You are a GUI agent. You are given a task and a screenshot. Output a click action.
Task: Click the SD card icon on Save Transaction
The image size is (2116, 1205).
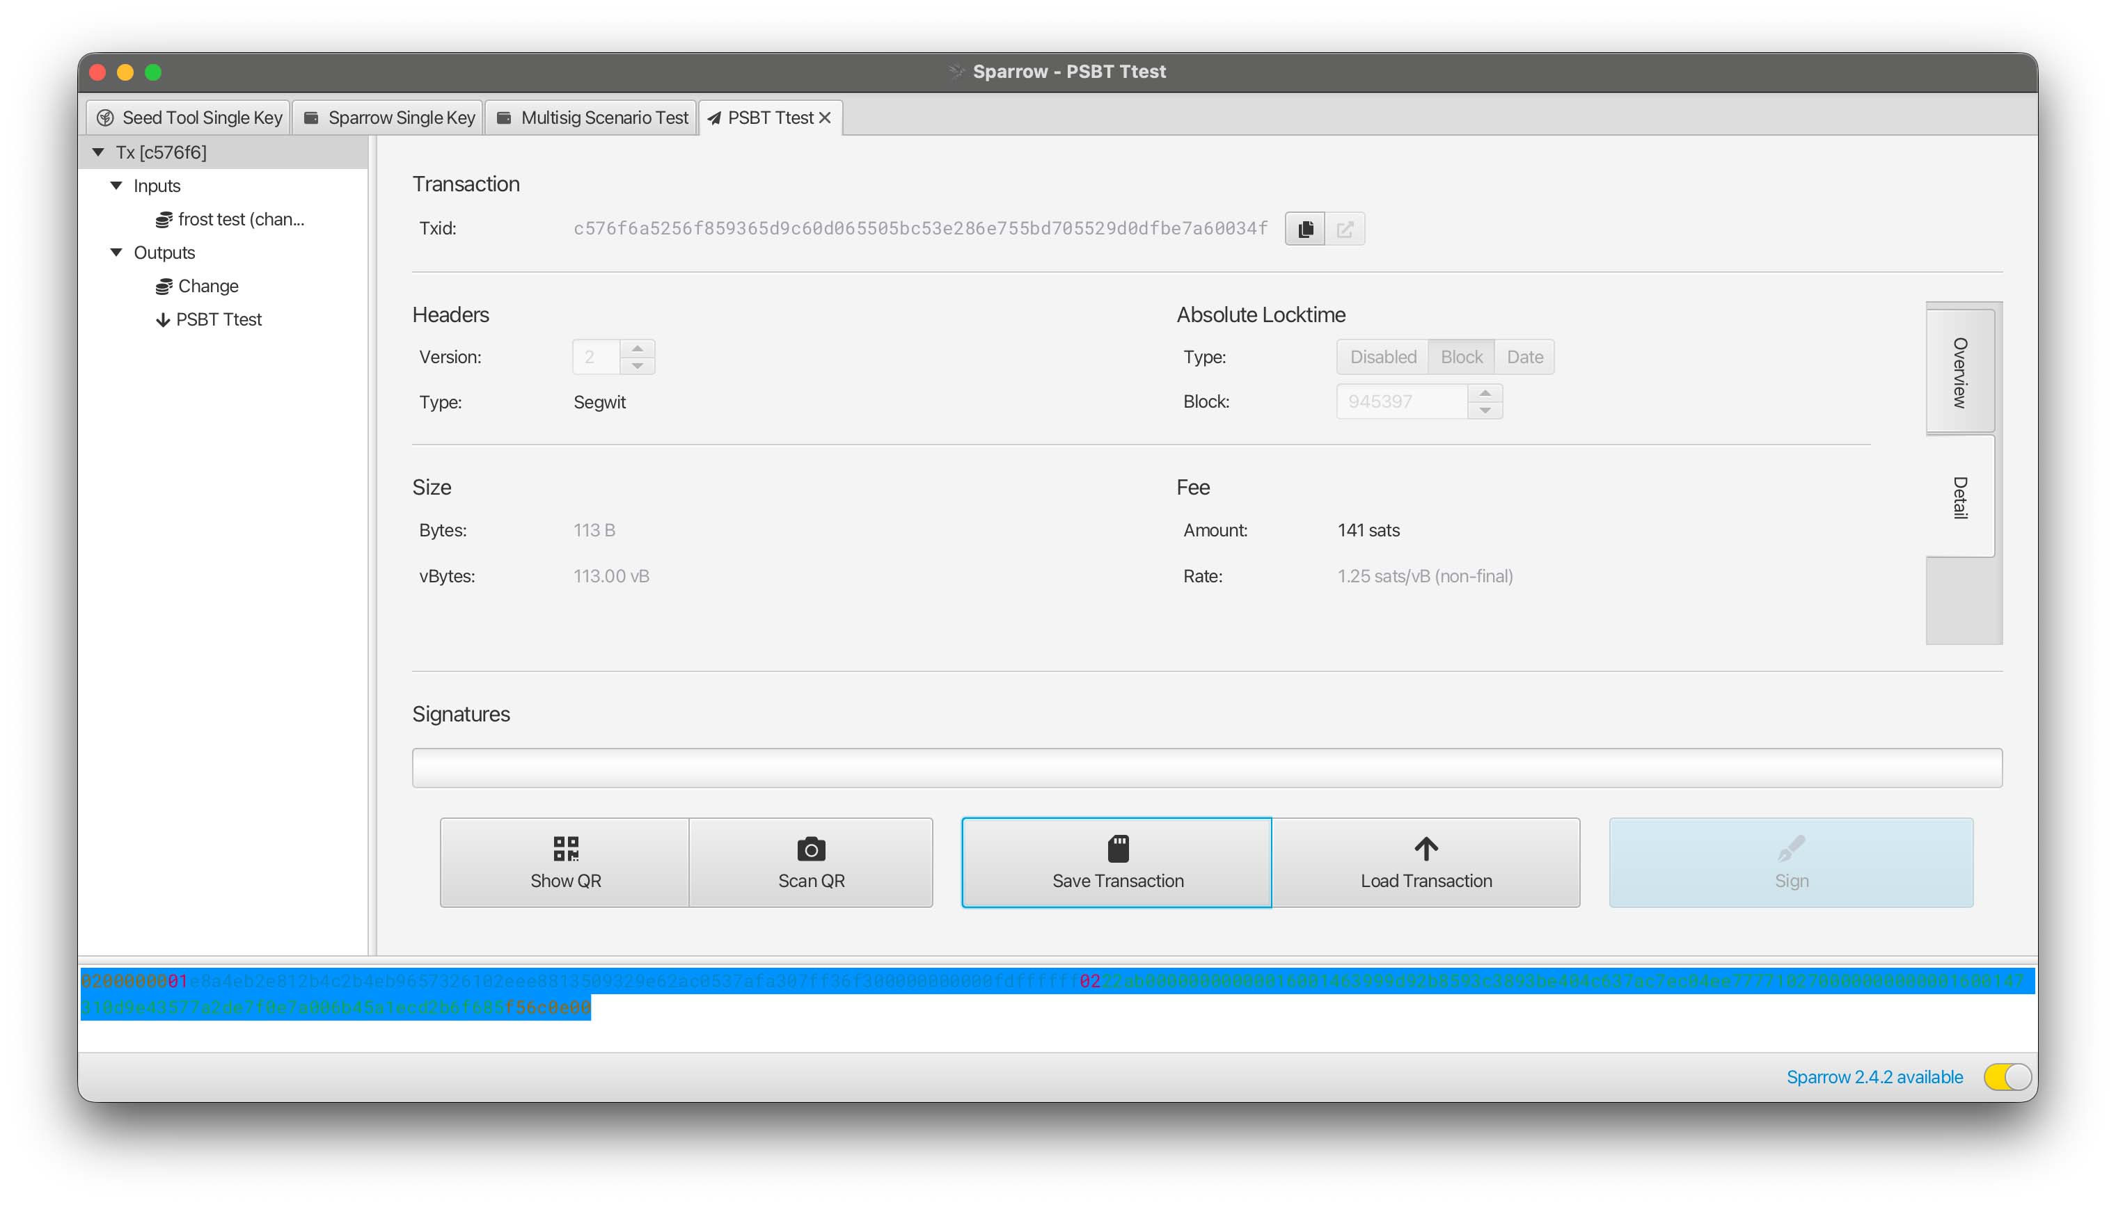coord(1118,848)
